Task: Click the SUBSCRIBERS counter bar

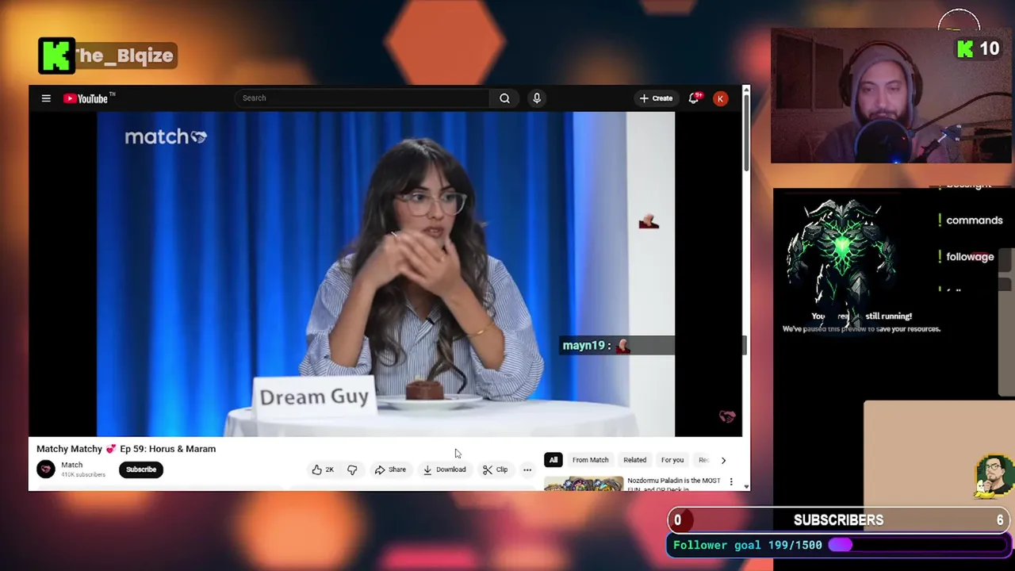Action: pos(838,520)
